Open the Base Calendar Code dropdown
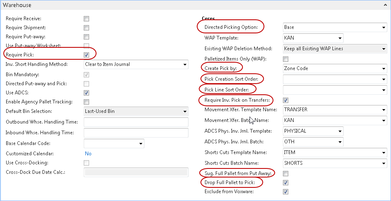Viewport: 391px width, 201px height. point(141,144)
